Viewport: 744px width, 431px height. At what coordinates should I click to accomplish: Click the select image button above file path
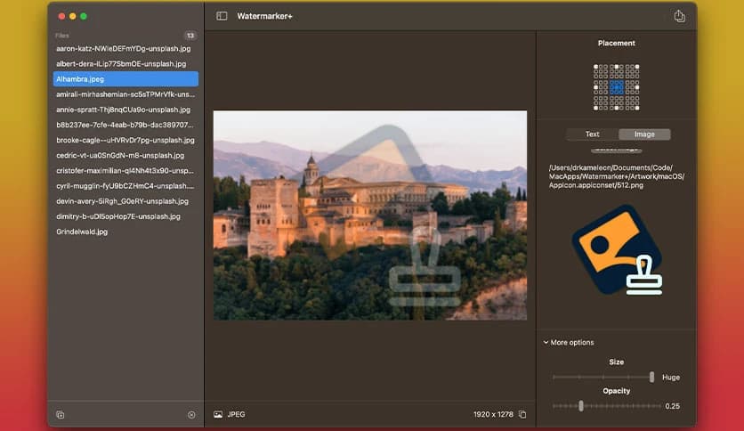619,150
